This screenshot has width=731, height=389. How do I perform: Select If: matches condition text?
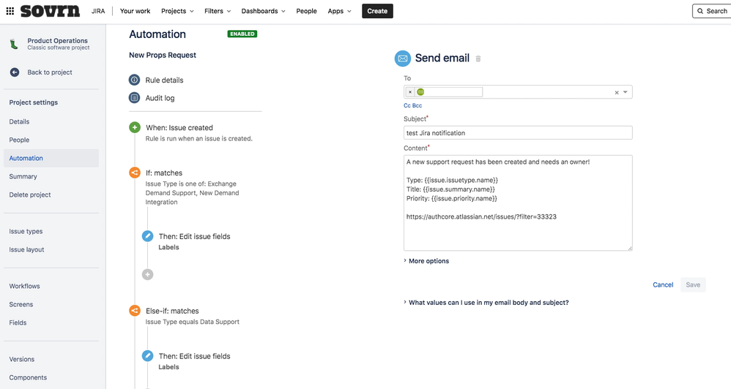[x=163, y=173]
